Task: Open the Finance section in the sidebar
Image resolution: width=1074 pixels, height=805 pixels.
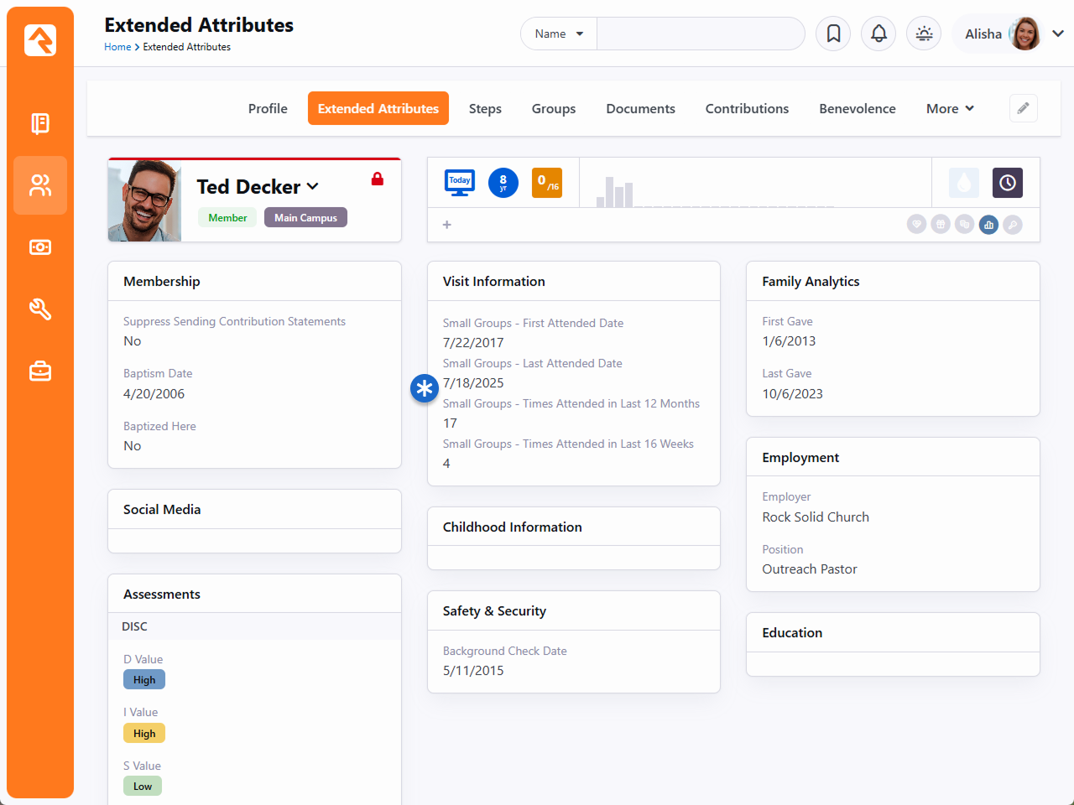Action: click(40, 247)
